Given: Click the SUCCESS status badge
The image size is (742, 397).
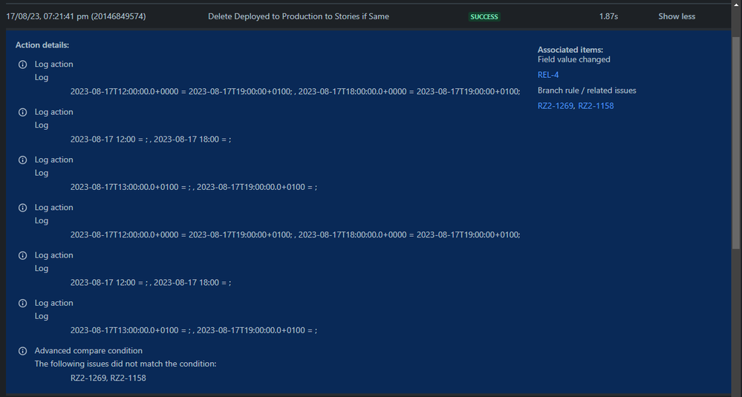Looking at the screenshot, I should (x=484, y=16).
